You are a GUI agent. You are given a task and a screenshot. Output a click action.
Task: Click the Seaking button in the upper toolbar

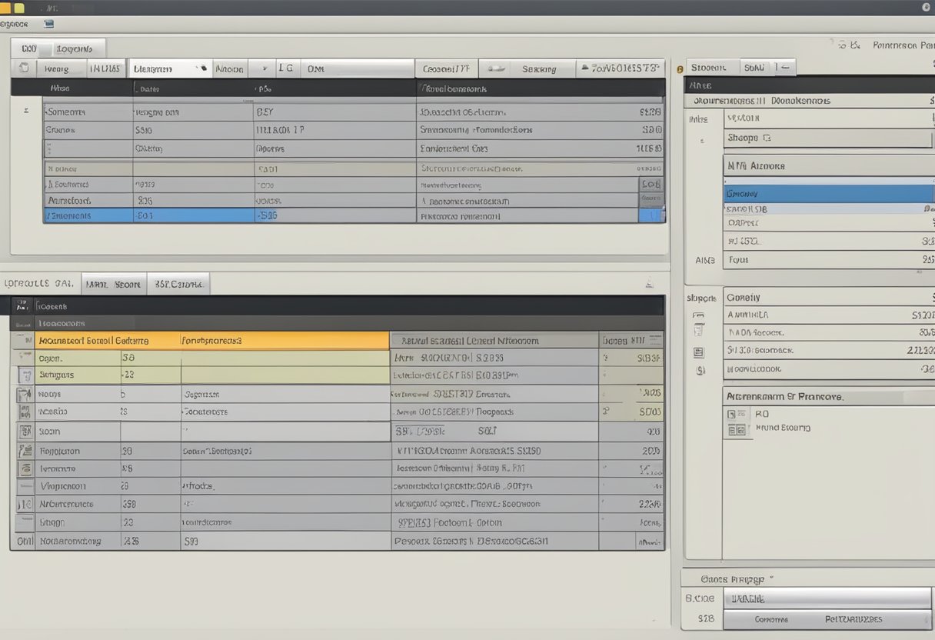point(538,69)
